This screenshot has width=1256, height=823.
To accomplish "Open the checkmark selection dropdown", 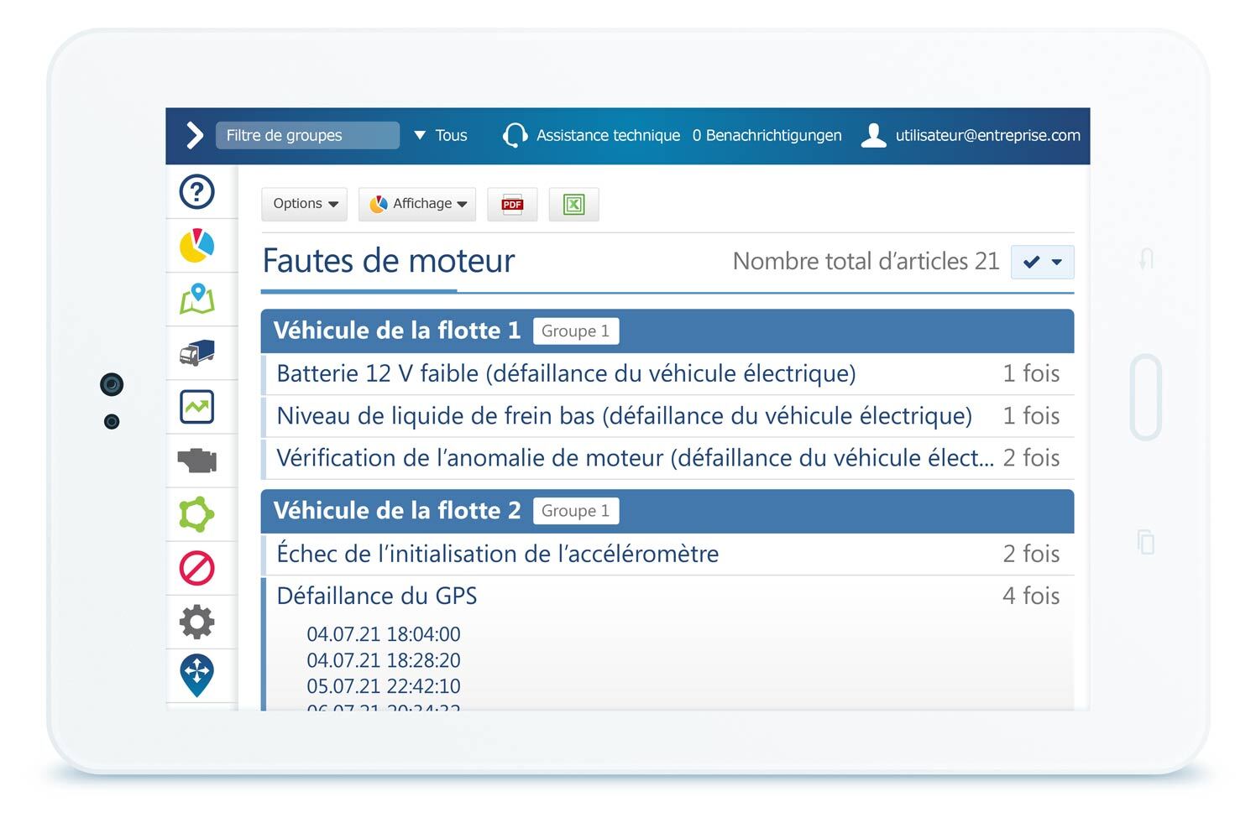I will click(x=1042, y=262).
